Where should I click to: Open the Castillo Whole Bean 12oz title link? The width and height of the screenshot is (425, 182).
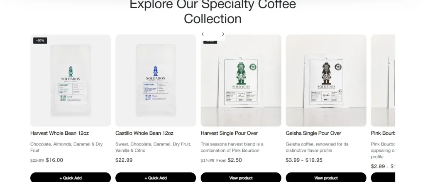point(144,133)
